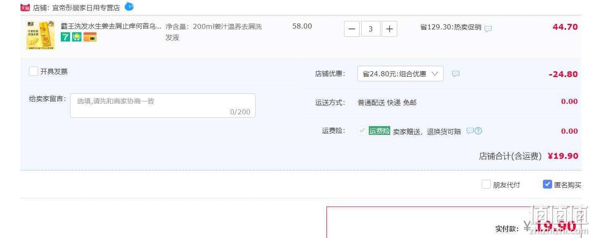The width and height of the screenshot is (592, 238).
Task: Open Wangwang chat with the store
Action: pos(129,7)
